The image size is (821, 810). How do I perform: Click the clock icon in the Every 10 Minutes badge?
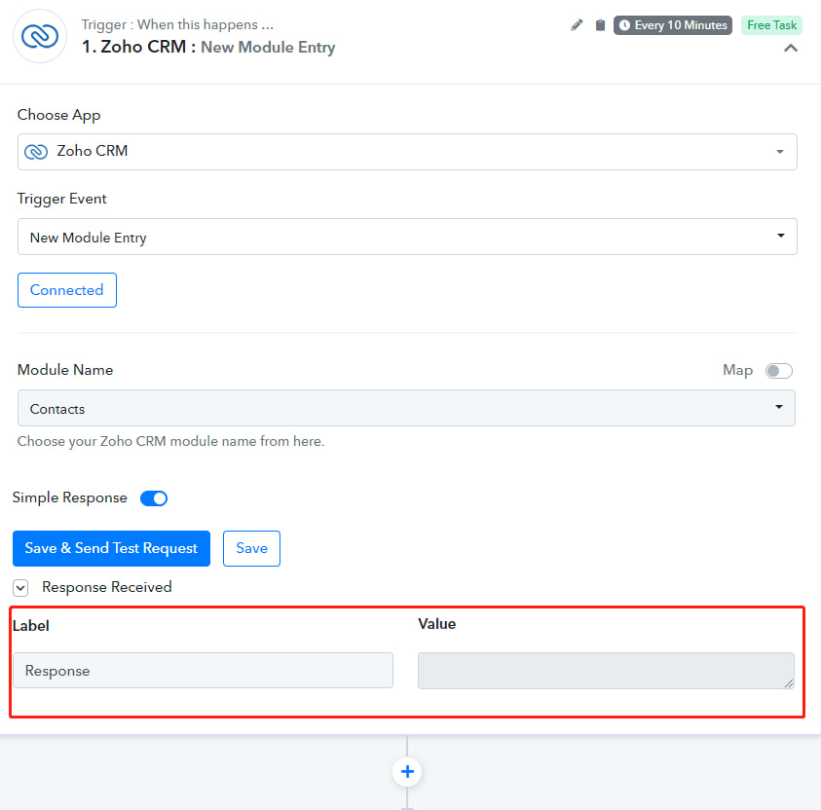click(x=624, y=25)
